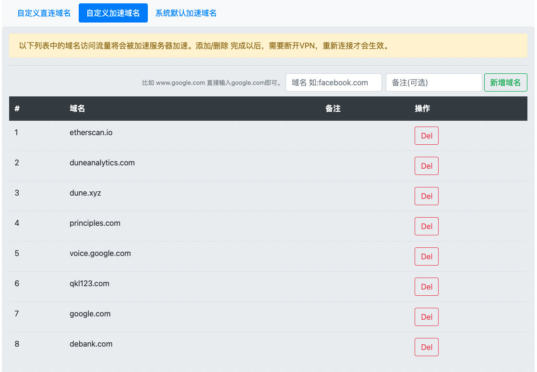The image size is (537, 372).
Task: Click the 操作 column header
Action: click(x=422, y=108)
